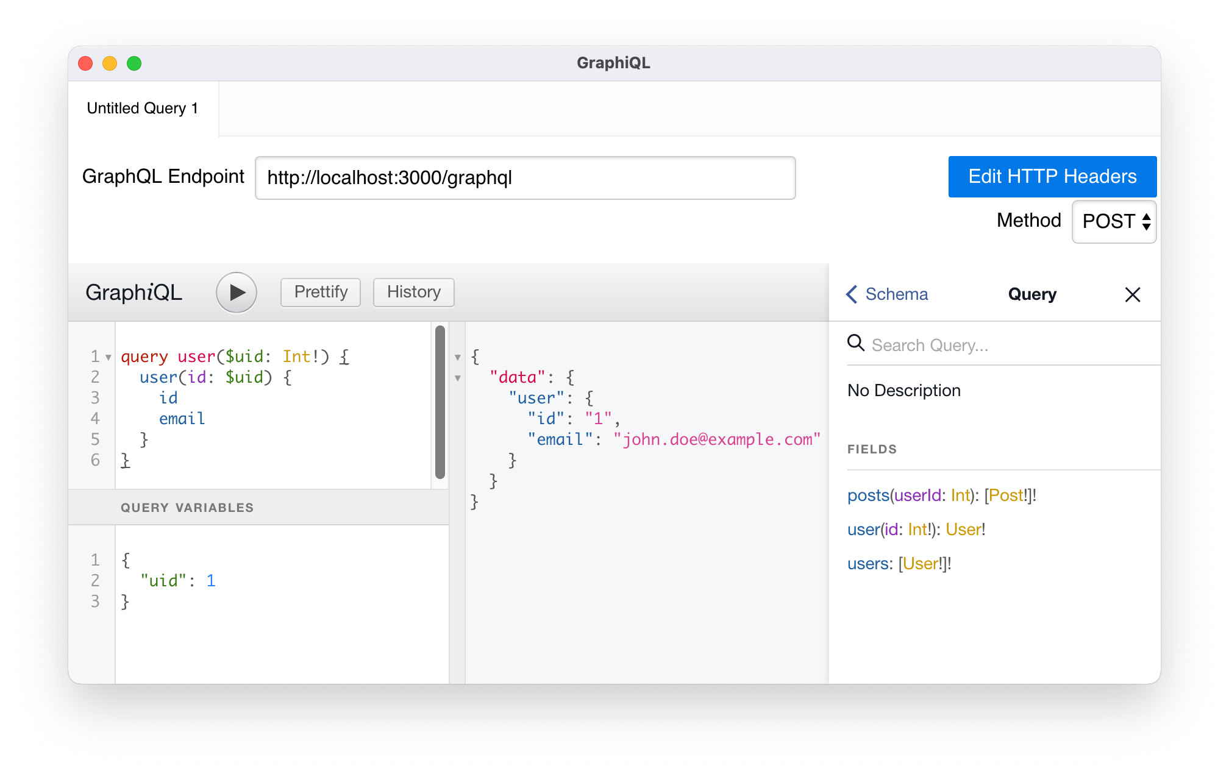Click the query keyword on line 1
Image resolution: width=1229 pixels, height=774 pixels.
(144, 357)
